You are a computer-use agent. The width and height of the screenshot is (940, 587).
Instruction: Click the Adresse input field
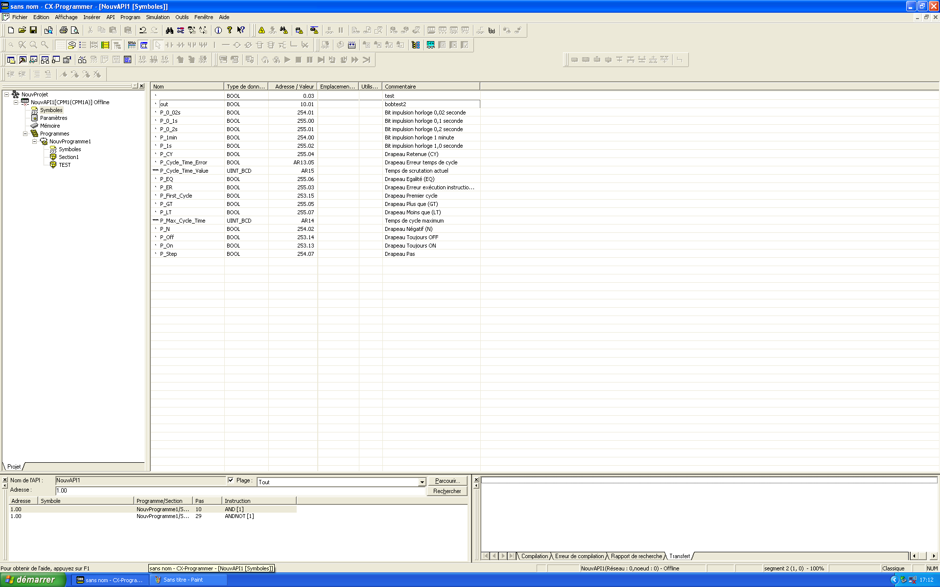coord(240,491)
